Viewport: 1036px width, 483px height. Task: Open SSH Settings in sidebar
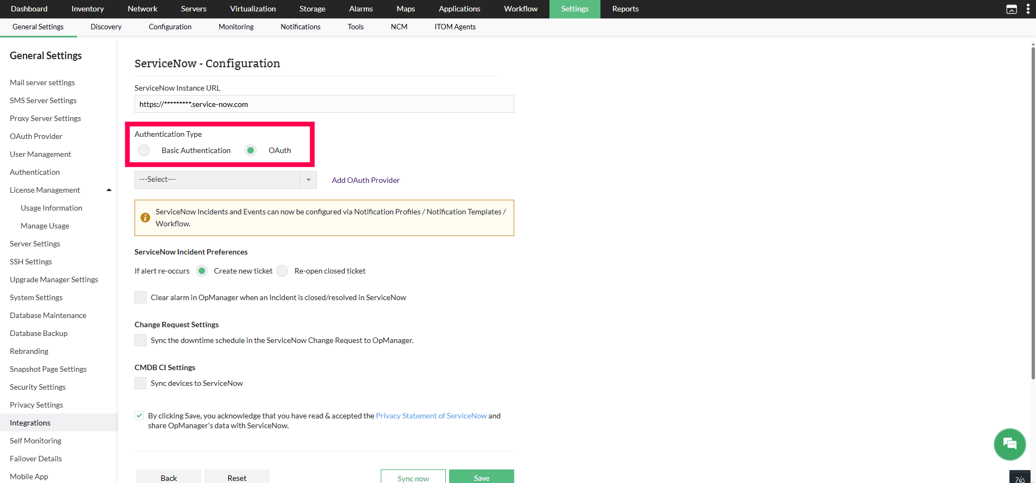tap(31, 262)
